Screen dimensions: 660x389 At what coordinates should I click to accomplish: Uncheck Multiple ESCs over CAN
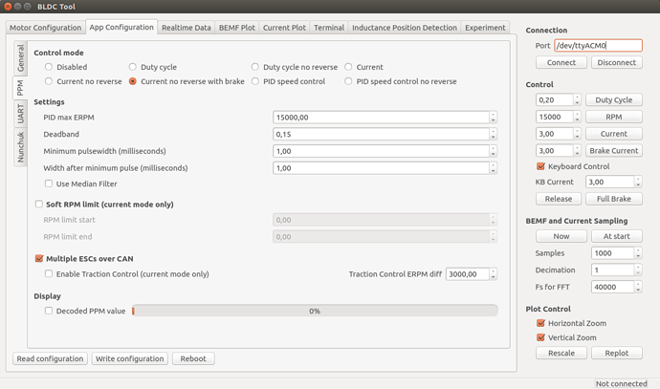[x=39, y=258]
